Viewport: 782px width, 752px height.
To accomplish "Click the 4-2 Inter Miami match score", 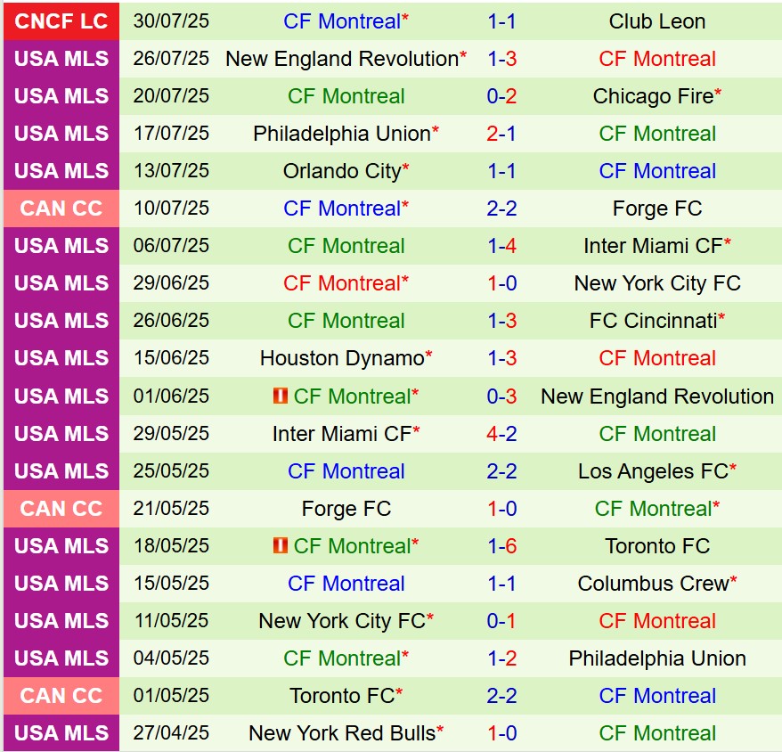I will [502, 434].
